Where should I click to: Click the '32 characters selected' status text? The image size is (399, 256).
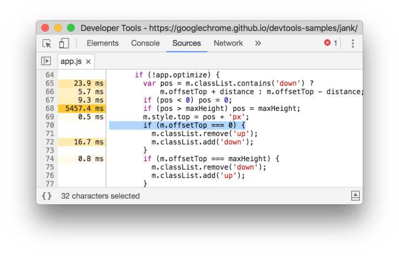point(100,196)
